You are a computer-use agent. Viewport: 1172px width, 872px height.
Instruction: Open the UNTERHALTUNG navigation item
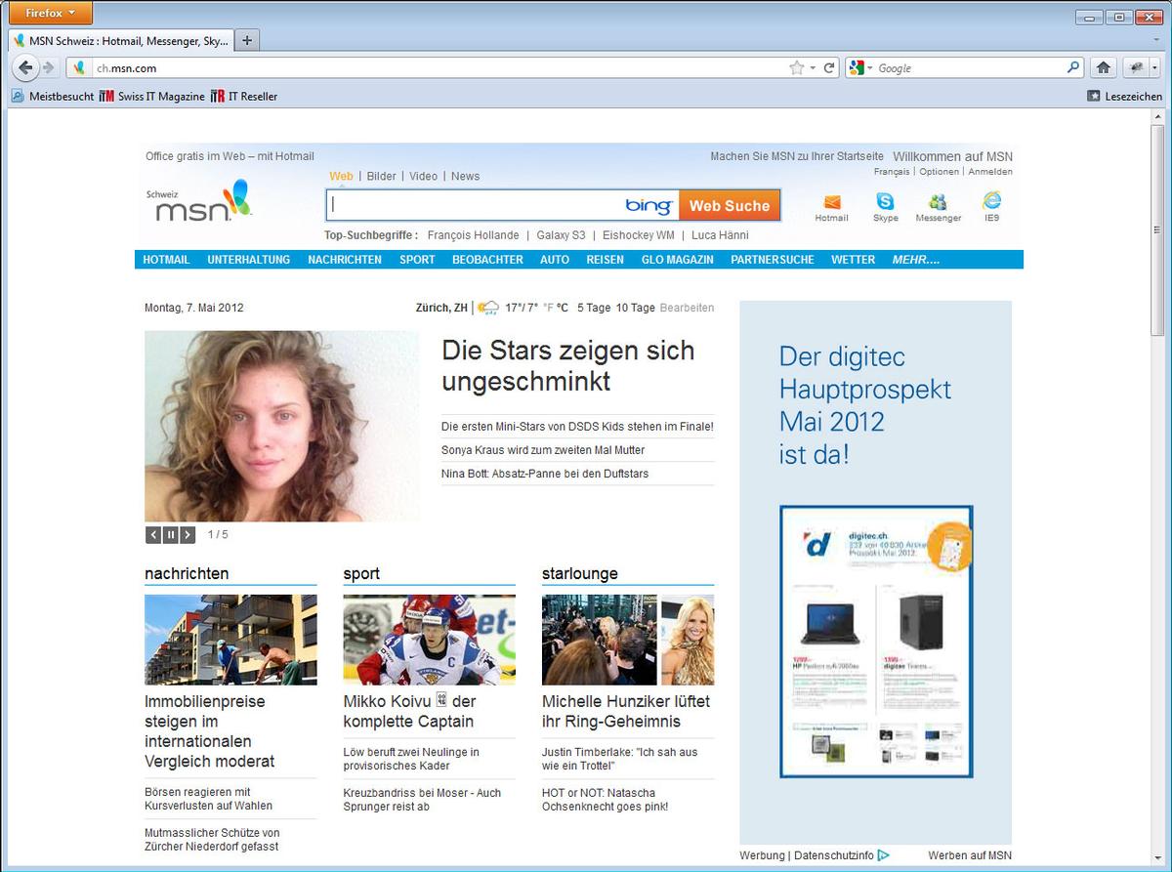(249, 260)
